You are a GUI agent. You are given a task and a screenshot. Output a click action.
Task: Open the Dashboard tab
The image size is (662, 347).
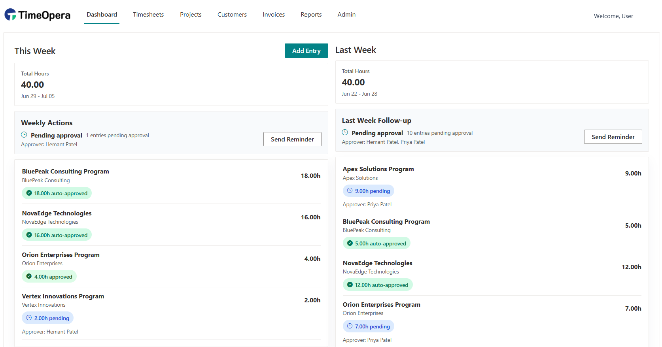click(102, 15)
